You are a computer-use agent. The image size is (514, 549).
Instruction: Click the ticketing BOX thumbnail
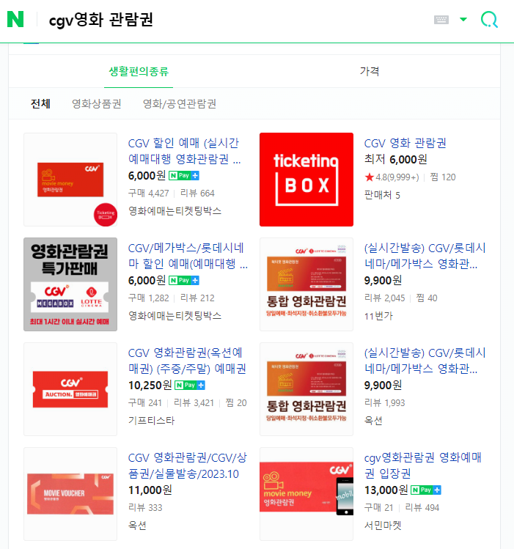[x=306, y=180]
